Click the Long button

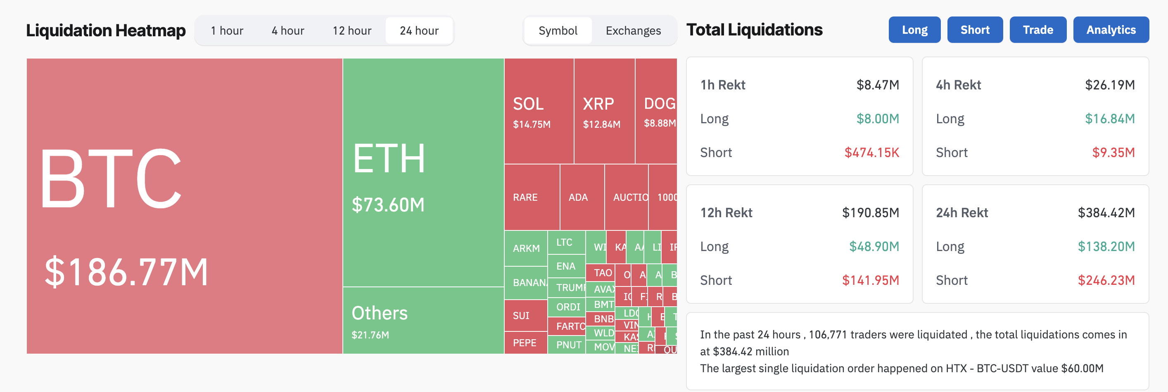pyautogui.click(x=914, y=30)
